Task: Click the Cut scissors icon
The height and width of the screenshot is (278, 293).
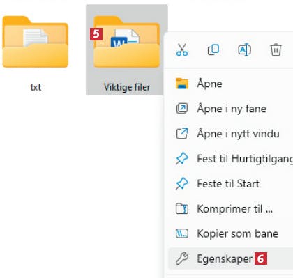Action: pyautogui.click(x=182, y=49)
